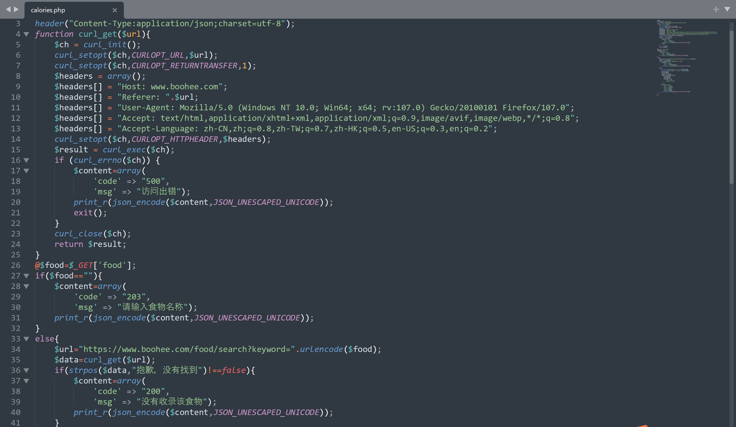This screenshot has width=736, height=427.
Task: Open the tab list dropdown arrow
Action: (728, 9)
